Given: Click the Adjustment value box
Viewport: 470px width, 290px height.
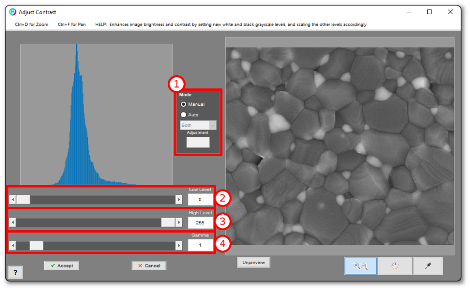Looking at the screenshot, I should click(x=198, y=142).
